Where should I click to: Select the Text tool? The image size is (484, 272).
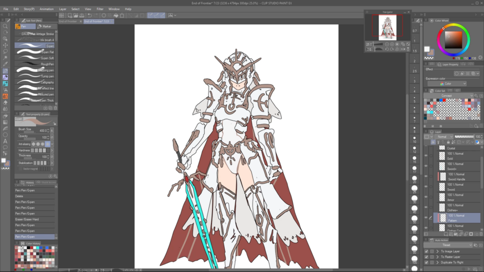point(5,141)
